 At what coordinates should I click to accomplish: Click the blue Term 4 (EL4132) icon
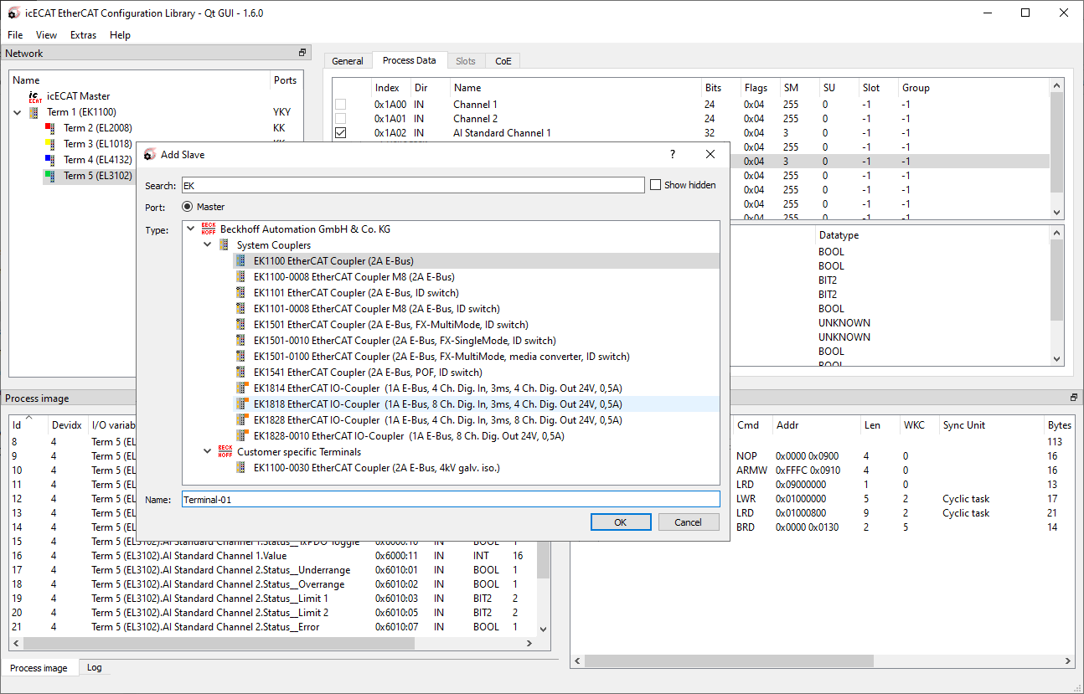49,160
